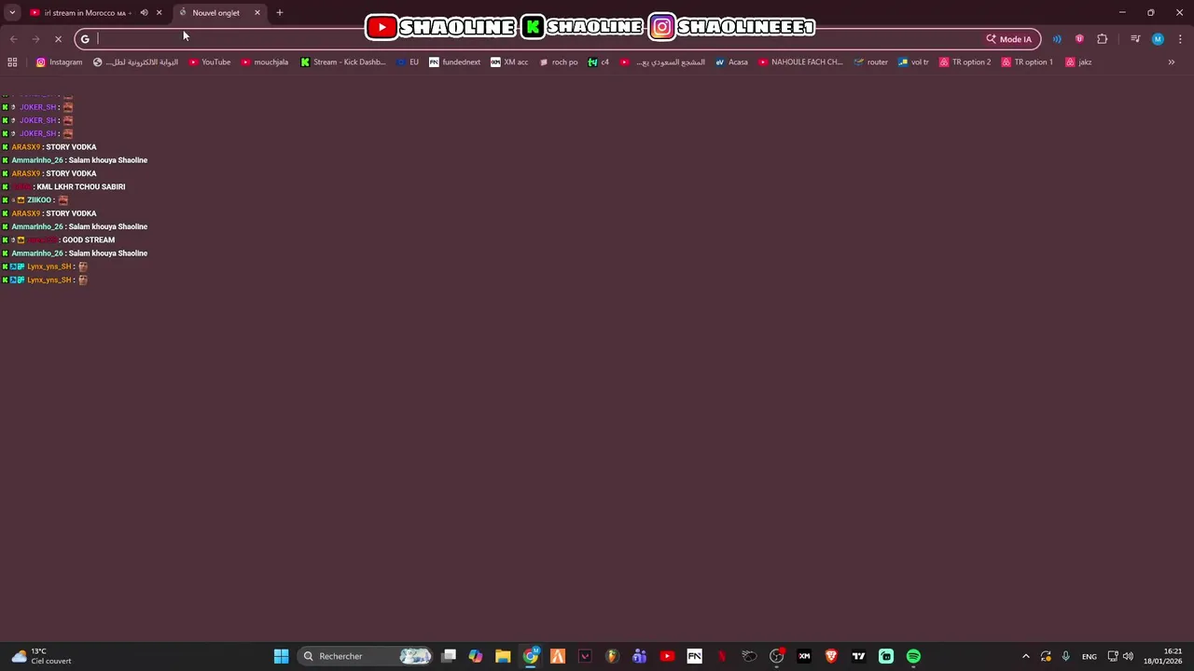Image resolution: width=1194 pixels, height=671 pixels.
Task: Open the router bookmark
Action: click(870, 62)
